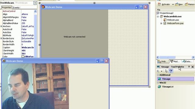Click the Caption value field

click(x=27, y=48)
